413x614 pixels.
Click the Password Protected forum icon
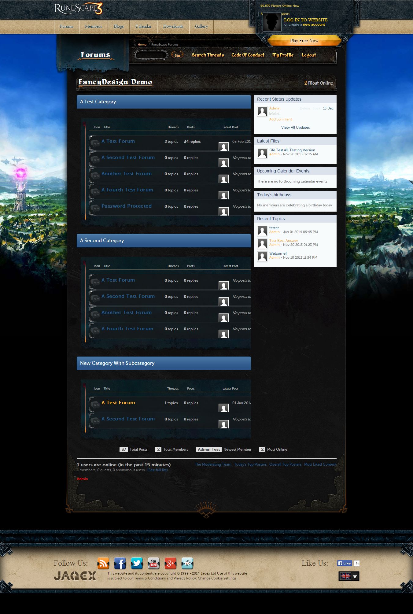pos(95,208)
